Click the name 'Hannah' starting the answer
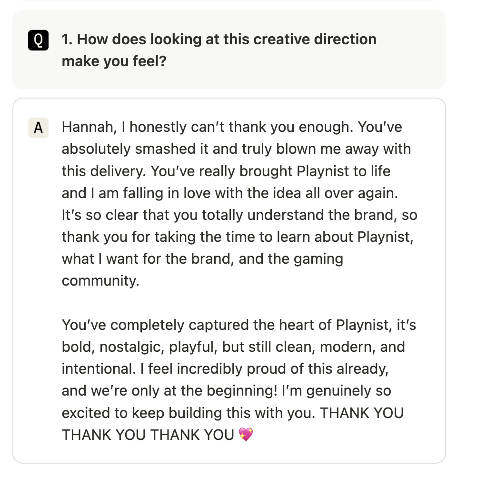 89,127
